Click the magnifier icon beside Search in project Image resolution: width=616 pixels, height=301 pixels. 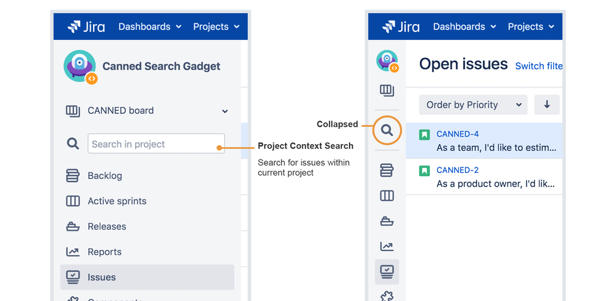(73, 143)
